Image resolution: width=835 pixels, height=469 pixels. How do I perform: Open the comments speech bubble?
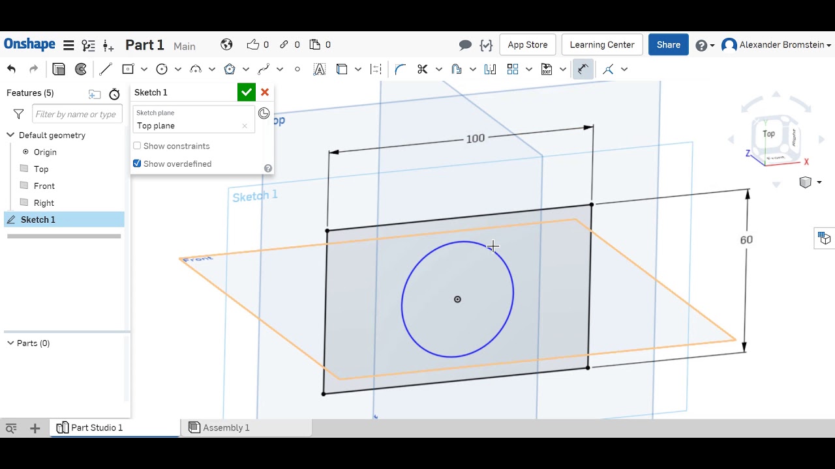465,45
